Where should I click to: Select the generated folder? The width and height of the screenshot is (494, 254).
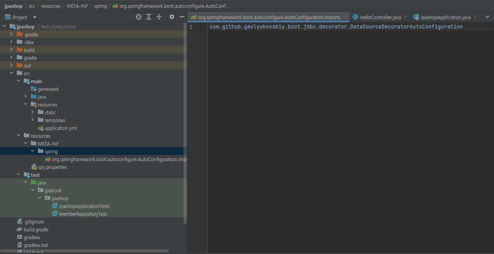pos(48,89)
